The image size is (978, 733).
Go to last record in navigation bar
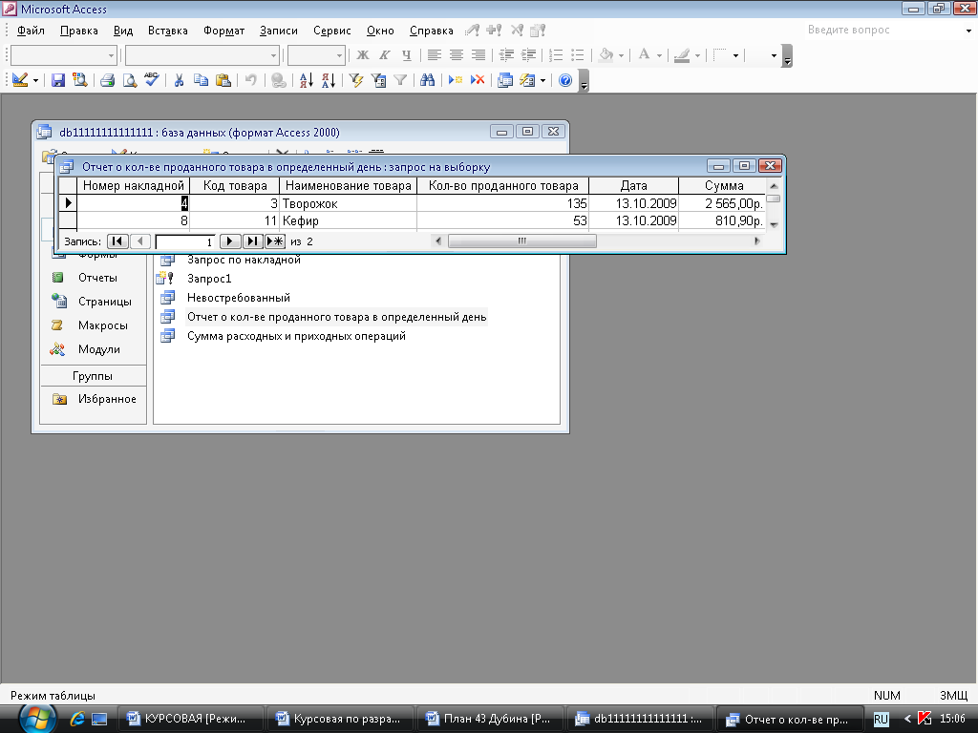coord(252,241)
